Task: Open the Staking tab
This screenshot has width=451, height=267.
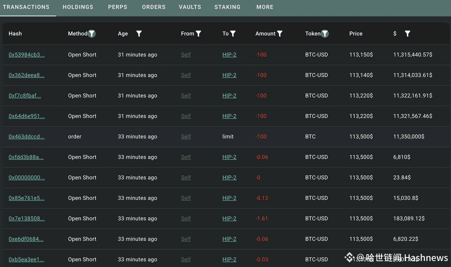Action: (227, 7)
